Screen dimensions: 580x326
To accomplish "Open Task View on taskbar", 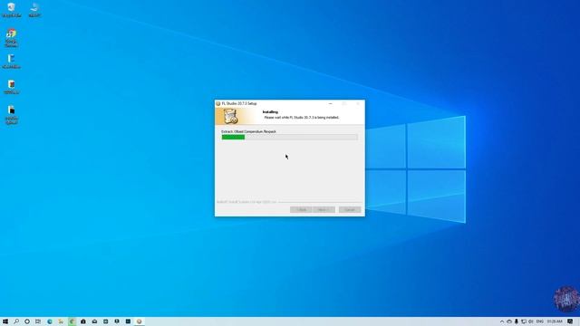I will 38,321.
